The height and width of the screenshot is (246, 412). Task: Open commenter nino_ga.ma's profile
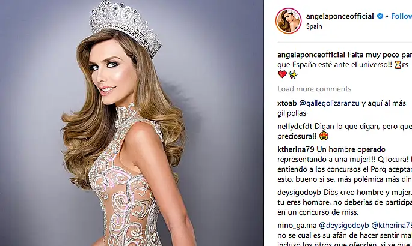click(297, 226)
